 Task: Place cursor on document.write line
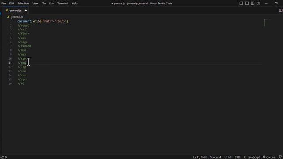[43, 21]
